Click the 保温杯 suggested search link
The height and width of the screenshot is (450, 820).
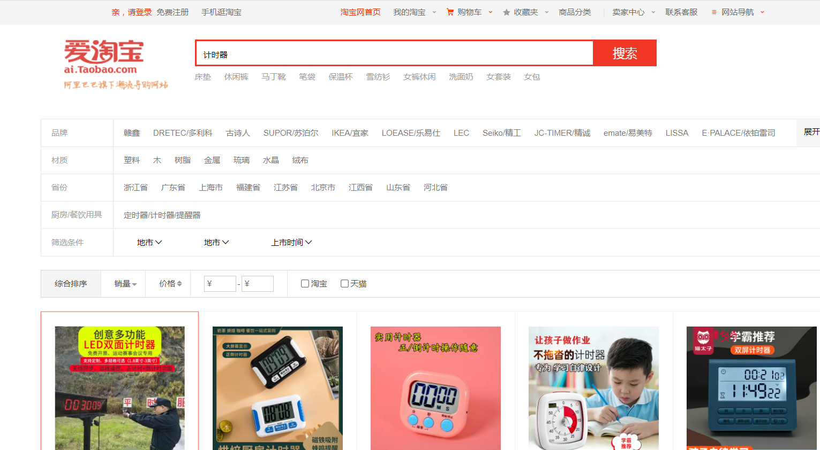click(341, 77)
